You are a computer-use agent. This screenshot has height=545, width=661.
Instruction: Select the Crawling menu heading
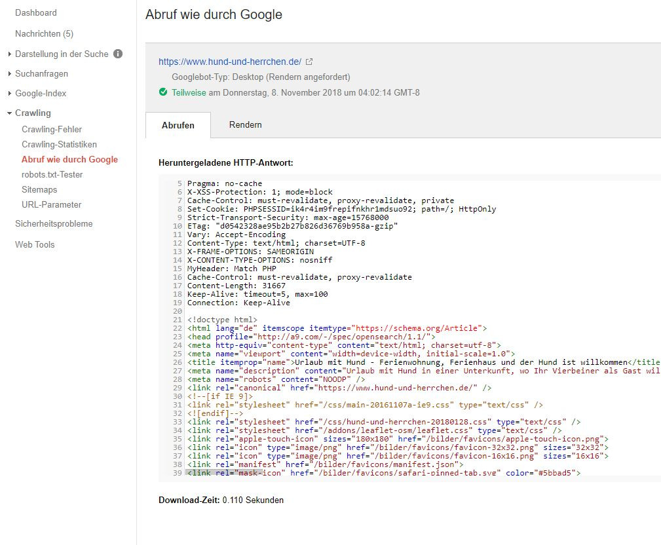pos(33,113)
